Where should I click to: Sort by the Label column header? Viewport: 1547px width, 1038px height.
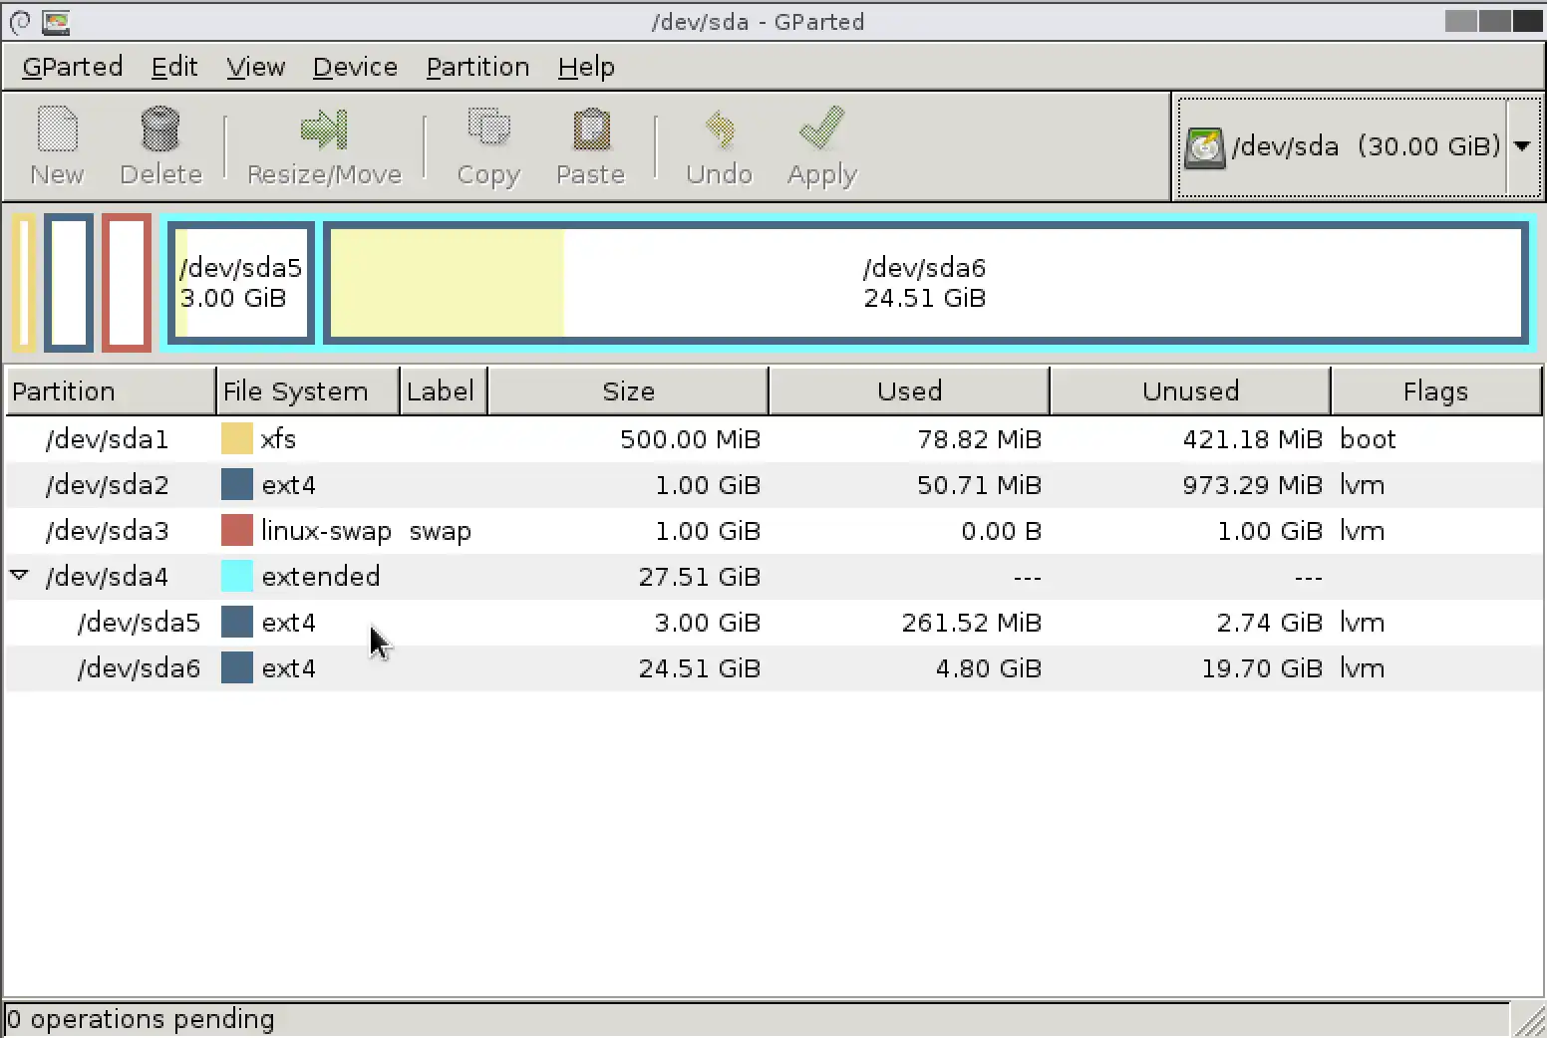tap(444, 390)
